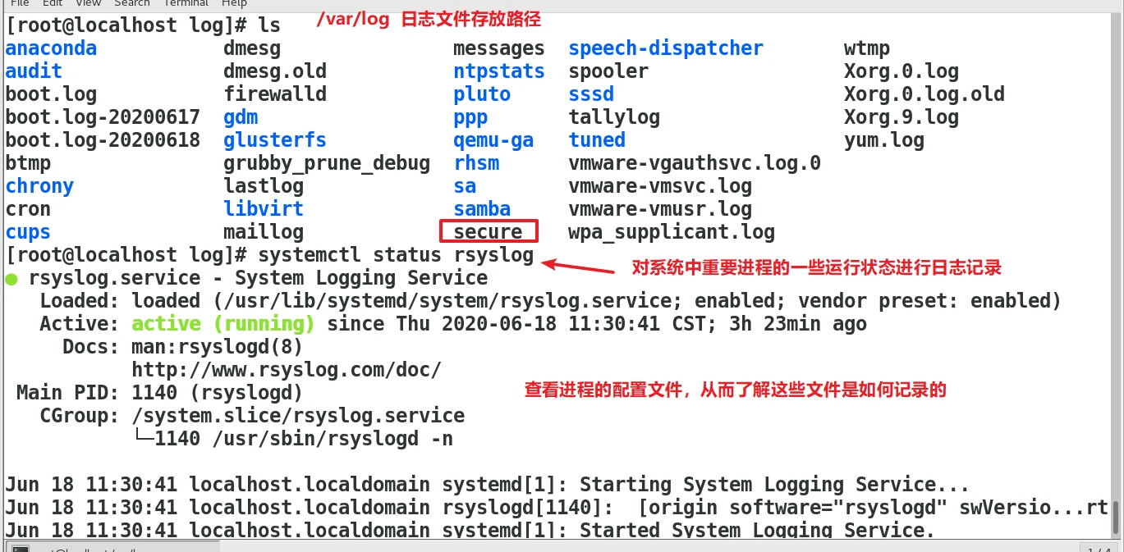Select the maillog file name
The width and height of the screenshot is (1124, 552).
click(264, 232)
